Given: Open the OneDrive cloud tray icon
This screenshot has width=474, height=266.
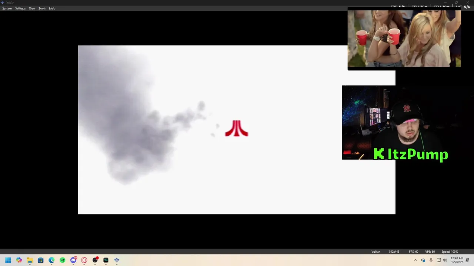Looking at the screenshot, I should (423, 260).
